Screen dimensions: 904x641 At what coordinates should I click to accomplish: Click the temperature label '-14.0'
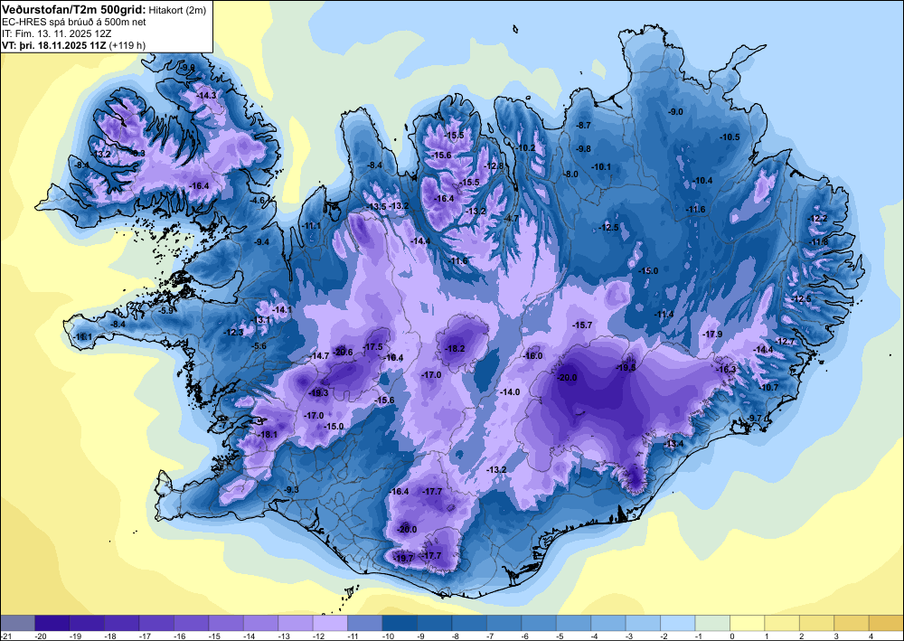tap(510, 392)
